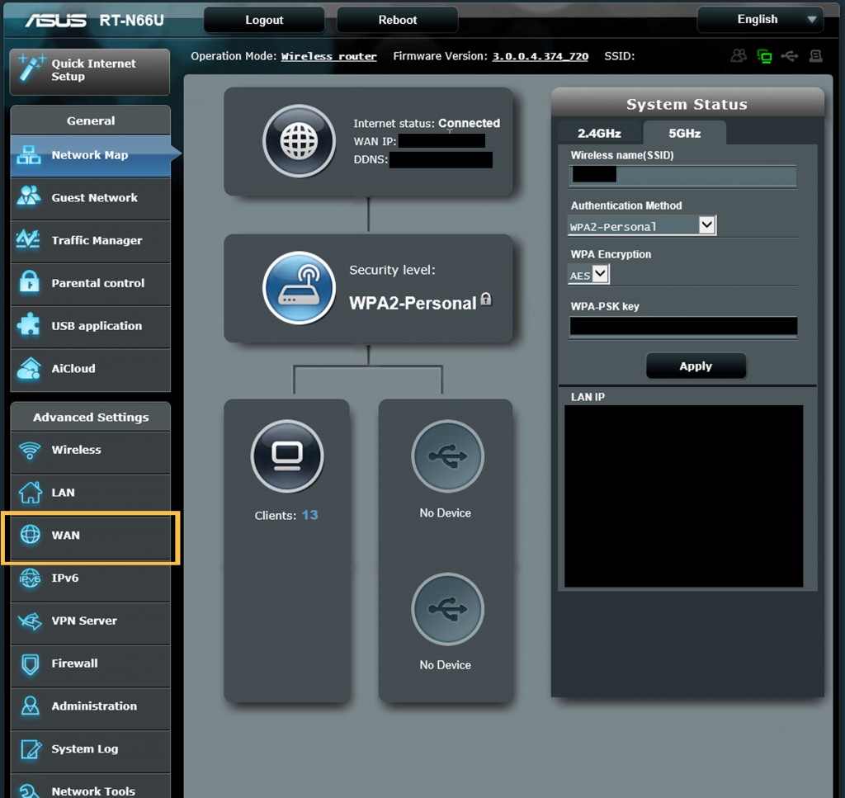Click the printer status icon in header
The height and width of the screenshot is (798, 845).
point(815,55)
